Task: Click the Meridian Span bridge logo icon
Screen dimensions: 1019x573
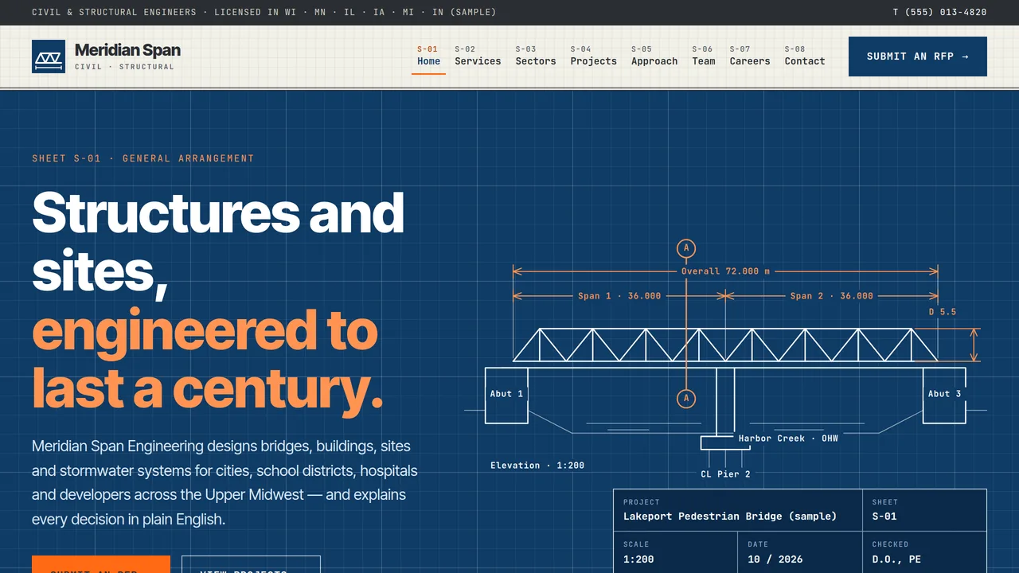Action: [49, 57]
